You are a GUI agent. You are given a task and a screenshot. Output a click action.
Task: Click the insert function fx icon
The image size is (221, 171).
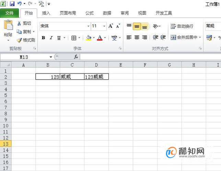pos(76,57)
